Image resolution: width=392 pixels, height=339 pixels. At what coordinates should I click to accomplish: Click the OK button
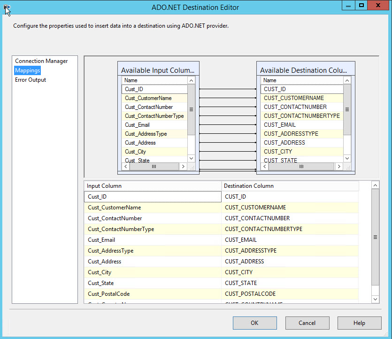coord(255,323)
